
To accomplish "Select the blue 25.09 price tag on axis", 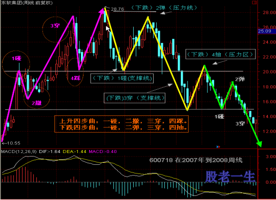I will (266, 31).
